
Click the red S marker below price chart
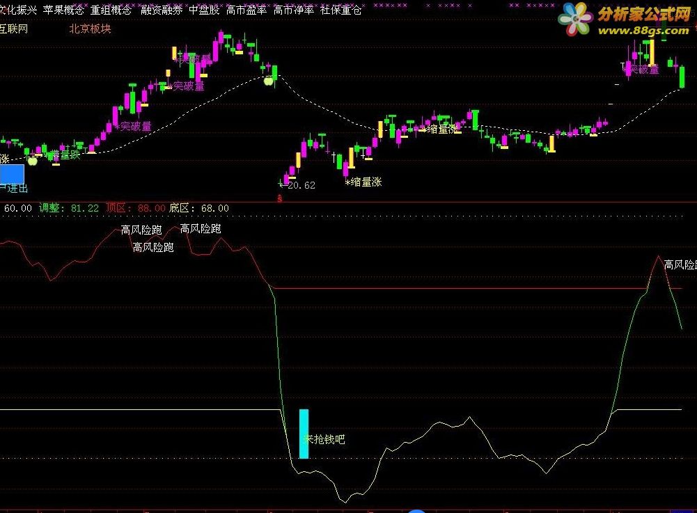(280, 198)
